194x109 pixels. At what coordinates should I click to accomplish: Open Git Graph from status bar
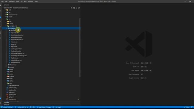click(x=58, y=107)
